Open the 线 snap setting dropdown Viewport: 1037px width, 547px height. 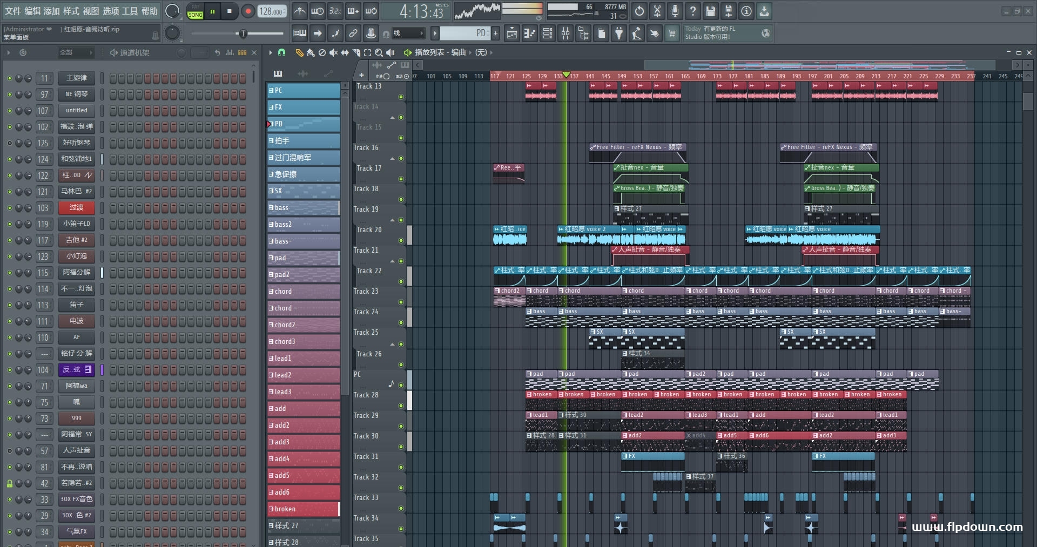[408, 33]
